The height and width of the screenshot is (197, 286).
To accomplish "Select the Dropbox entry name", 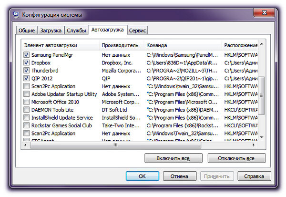I will pos(41,62).
